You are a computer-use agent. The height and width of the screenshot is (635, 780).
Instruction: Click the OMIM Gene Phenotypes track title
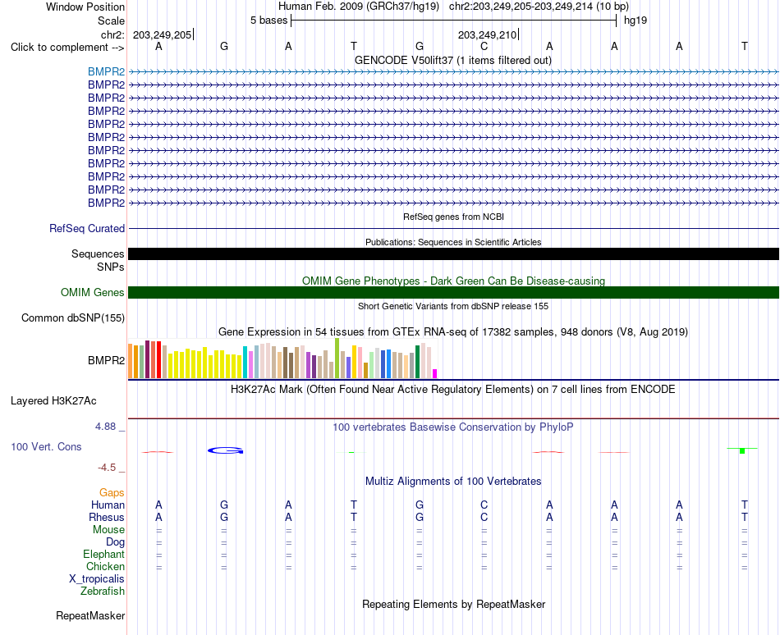pyautogui.click(x=453, y=281)
